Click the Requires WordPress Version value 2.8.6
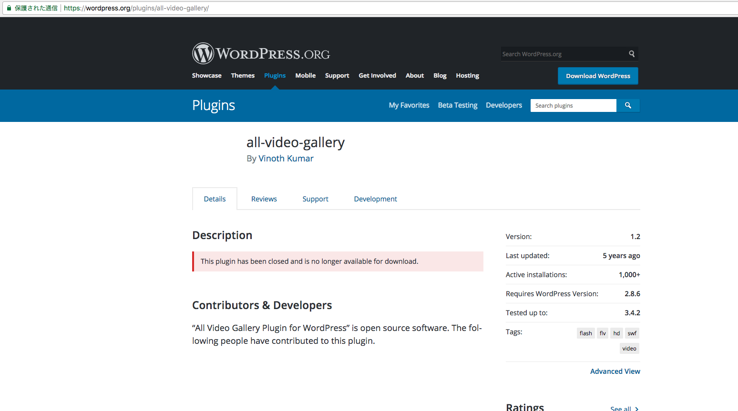 [632, 294]
